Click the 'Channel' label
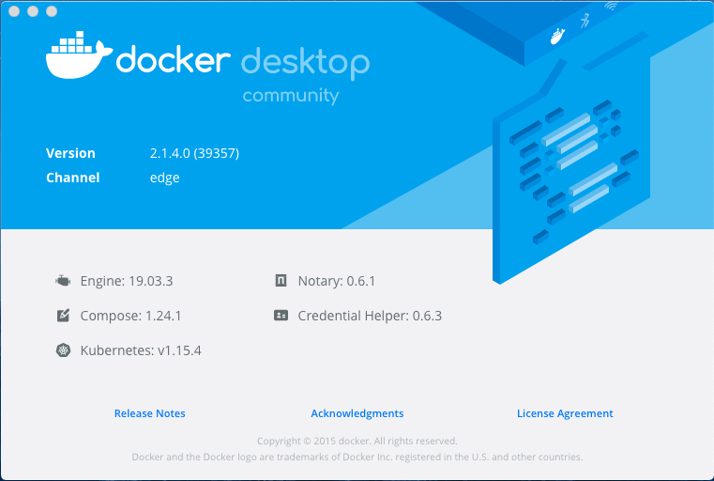 pos(73,178)
